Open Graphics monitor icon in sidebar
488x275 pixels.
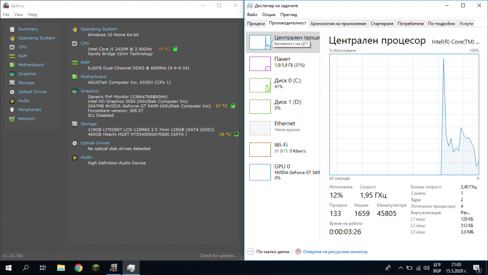pos(12,74)
